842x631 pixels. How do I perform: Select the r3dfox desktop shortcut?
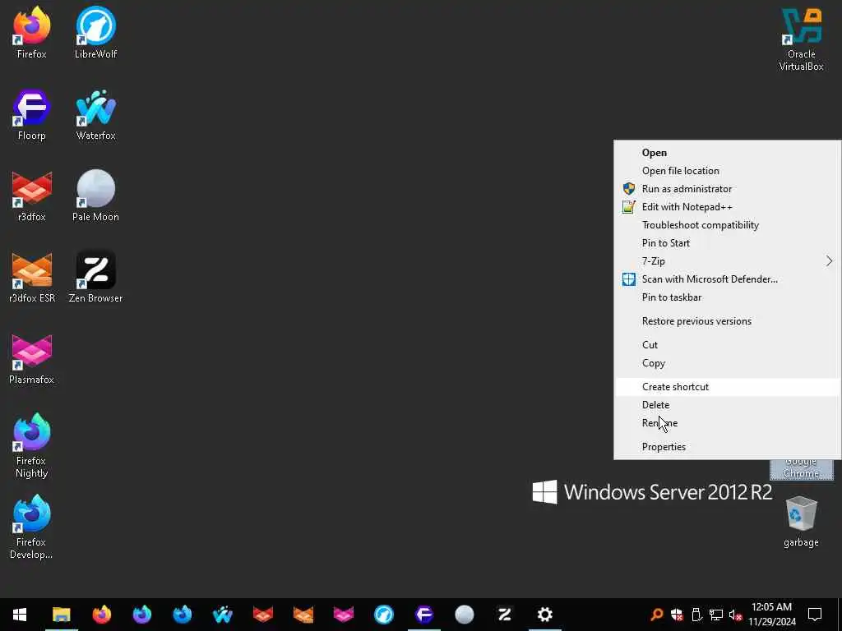point(32,196)
